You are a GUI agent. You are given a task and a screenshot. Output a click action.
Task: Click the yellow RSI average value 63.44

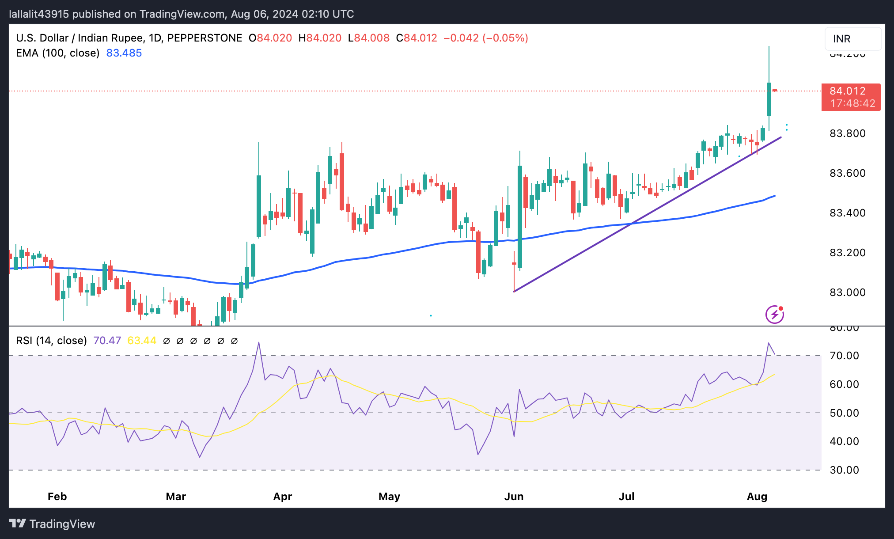[141, 341]
